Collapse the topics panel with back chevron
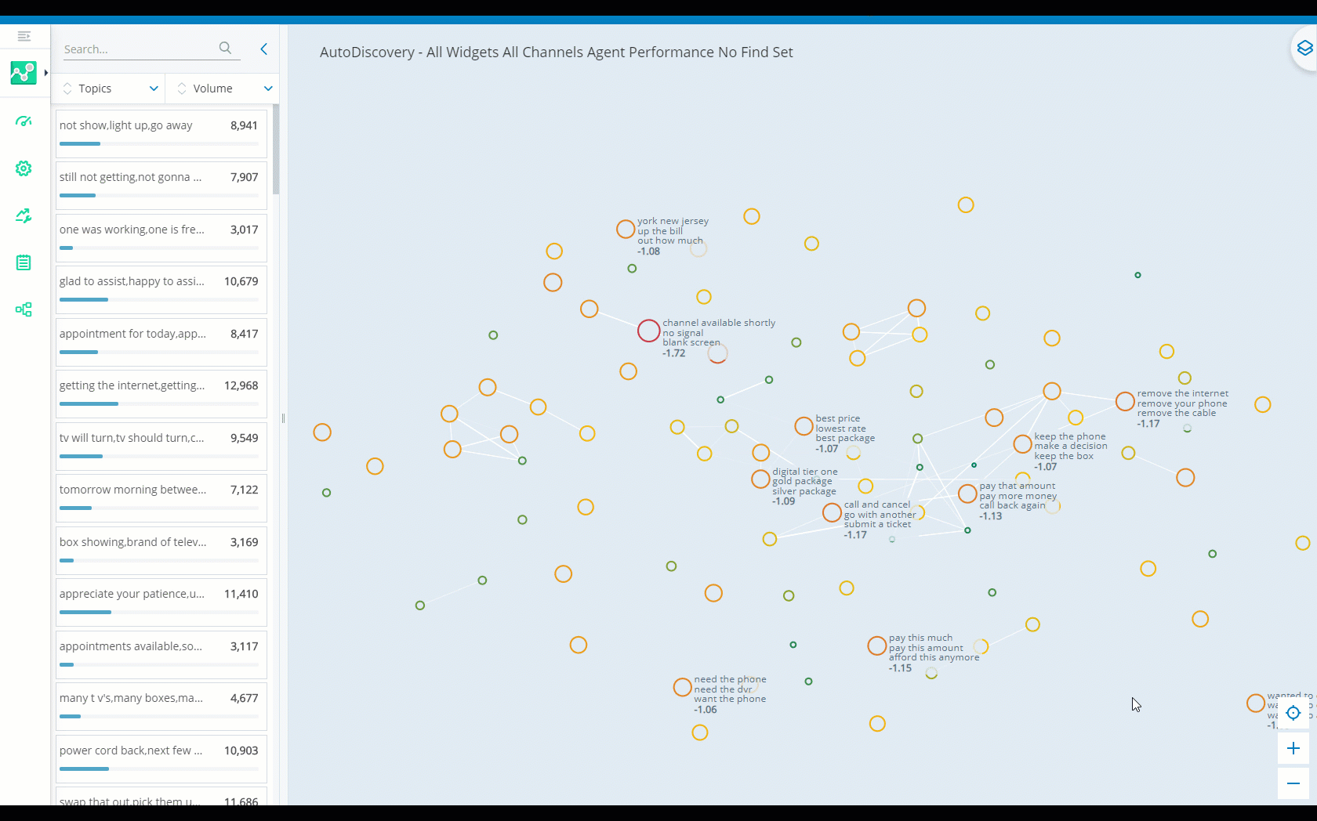Viewport: 1317px width, 821px height. click(x=264, y=49)
